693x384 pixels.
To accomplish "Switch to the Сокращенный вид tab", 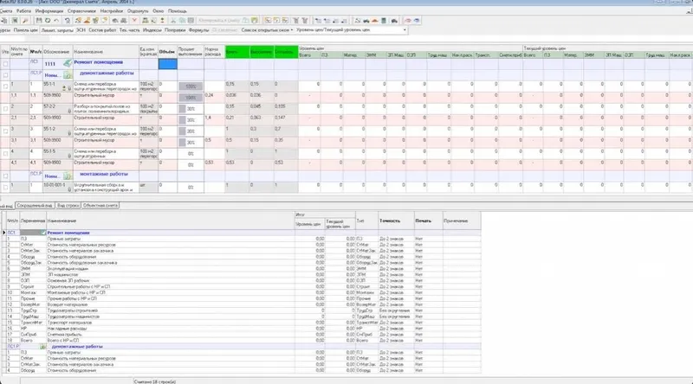I will point(34,206).
